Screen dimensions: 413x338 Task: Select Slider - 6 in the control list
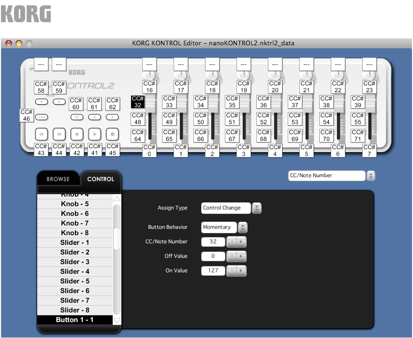[75, 291]
